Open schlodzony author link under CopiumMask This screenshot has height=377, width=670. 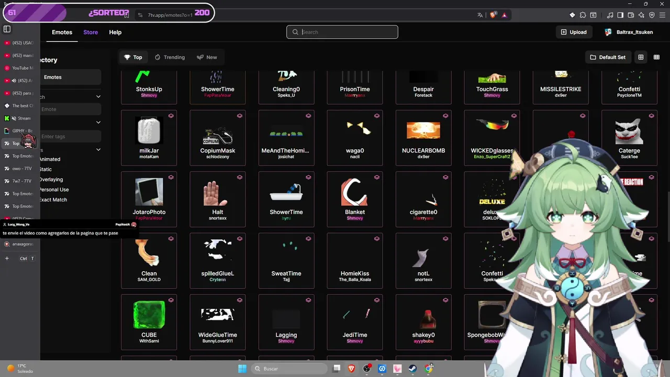[x=218, y=157]
